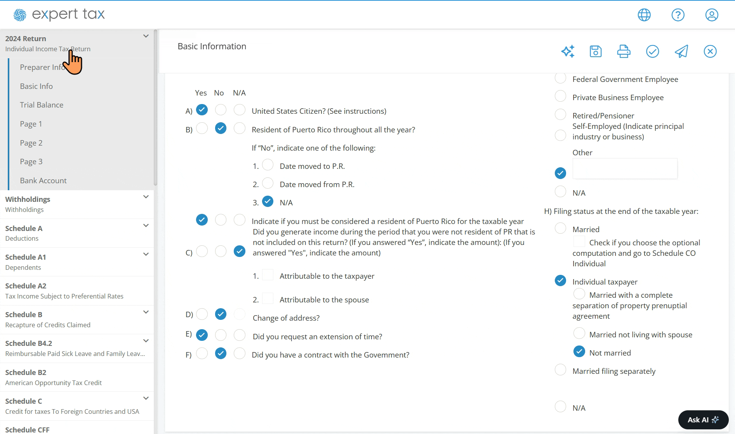Open the user account profile icon

pyautogui.click(x=712, y=15)
